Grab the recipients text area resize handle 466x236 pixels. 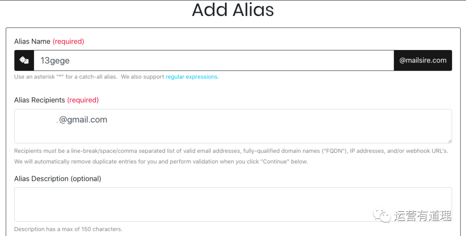[x=450, y=141]
